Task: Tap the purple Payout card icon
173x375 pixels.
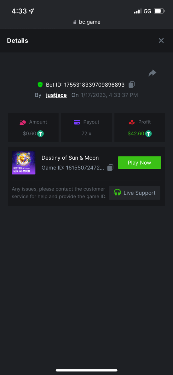Action: pyautogui.click(x=77, y=122)
